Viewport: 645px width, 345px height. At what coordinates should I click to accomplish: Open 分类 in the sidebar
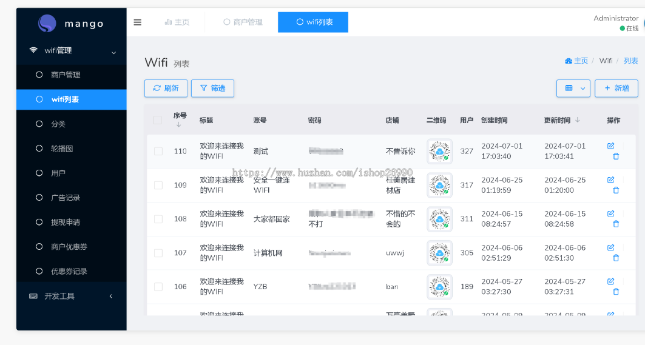tap(72, 124)
